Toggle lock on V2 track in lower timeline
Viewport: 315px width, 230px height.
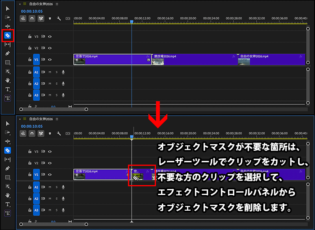pos(30,163)
